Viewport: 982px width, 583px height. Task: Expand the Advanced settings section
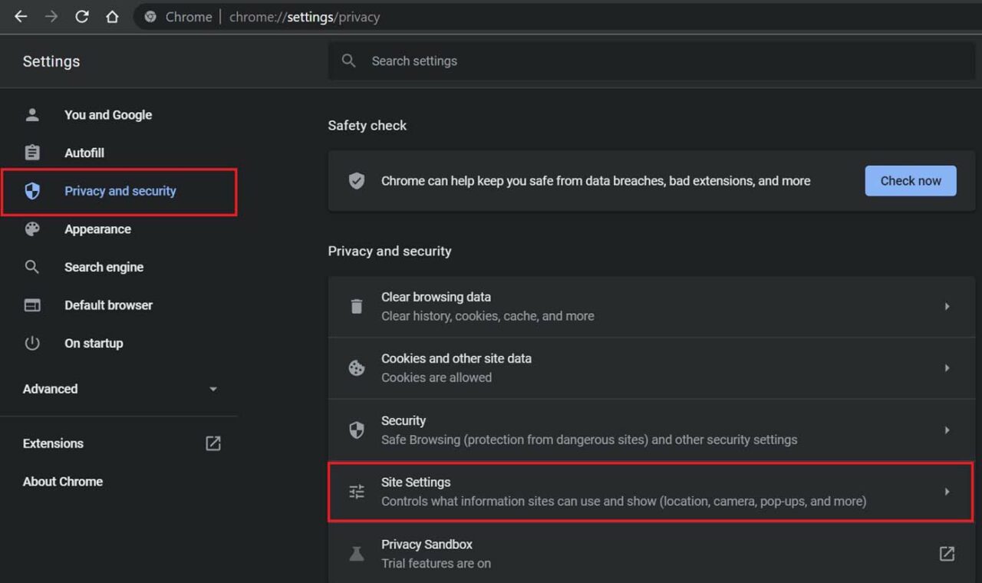(213, 389)
